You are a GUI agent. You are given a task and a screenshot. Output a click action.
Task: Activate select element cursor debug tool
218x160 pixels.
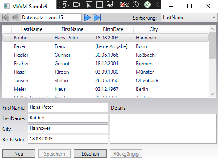coord(89,4)
